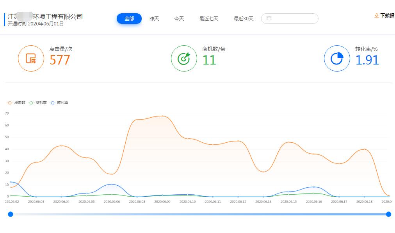This screenshot has width=395, height=233.
Task: Toggle the 转化率 legend series
Action: point(59,102)
